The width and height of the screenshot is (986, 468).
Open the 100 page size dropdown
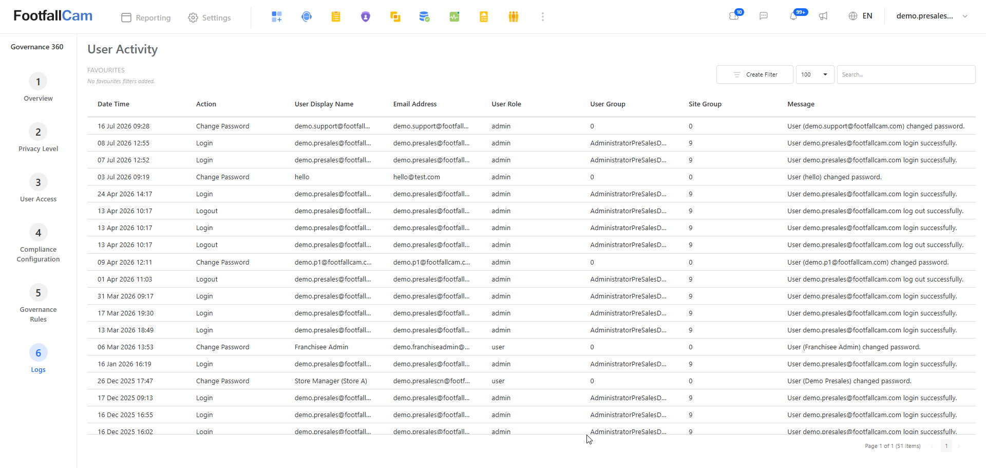815,74
